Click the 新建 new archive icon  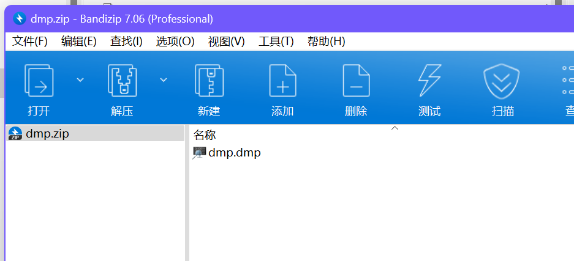pyautogui.click(x=209, y=80)
